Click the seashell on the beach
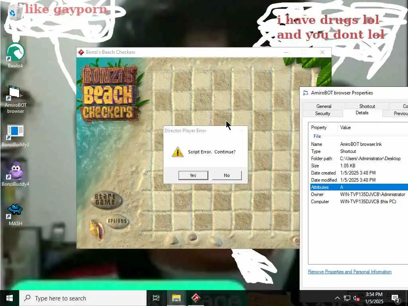 click(97, 229)
